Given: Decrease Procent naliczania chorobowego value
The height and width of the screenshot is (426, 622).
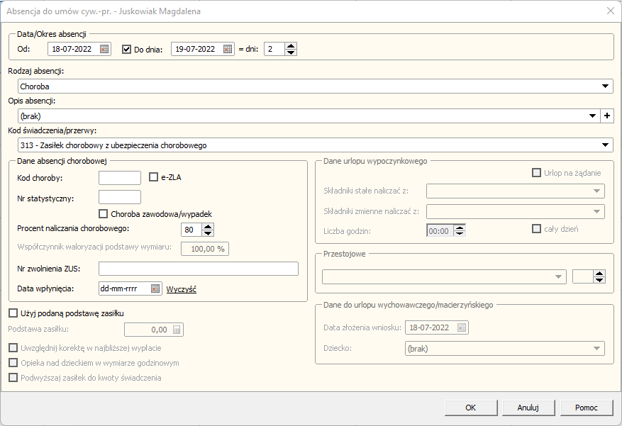Looking at the screenshot, I should click(207, 233).
